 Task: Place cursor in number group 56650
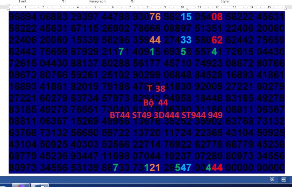[85, 133]
